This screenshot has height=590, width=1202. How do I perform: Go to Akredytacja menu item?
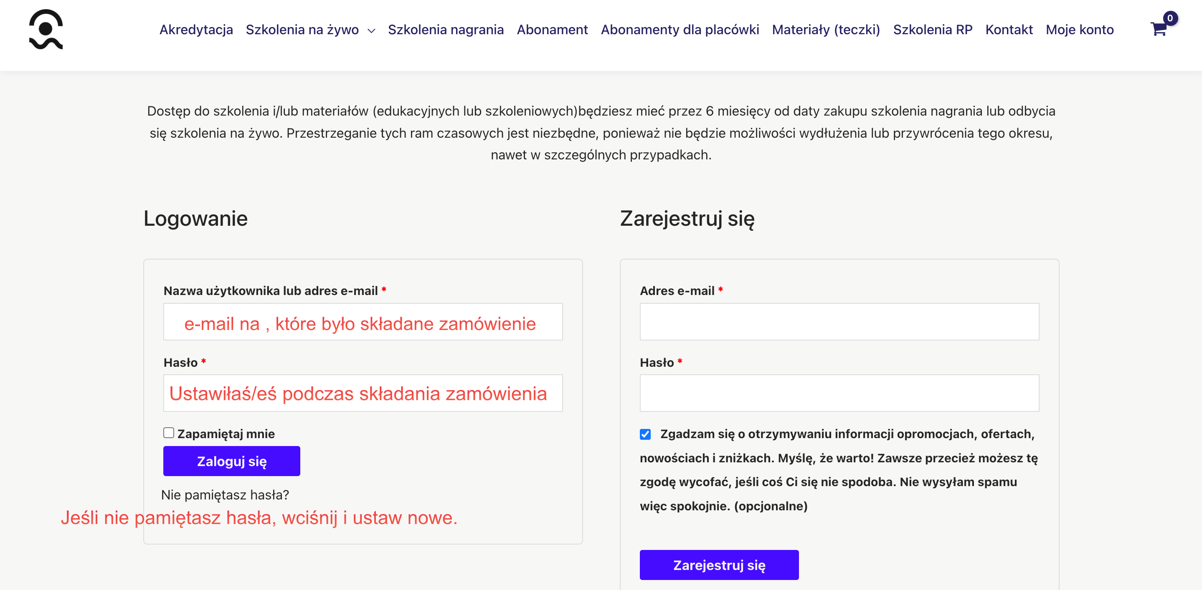(196, 30)
